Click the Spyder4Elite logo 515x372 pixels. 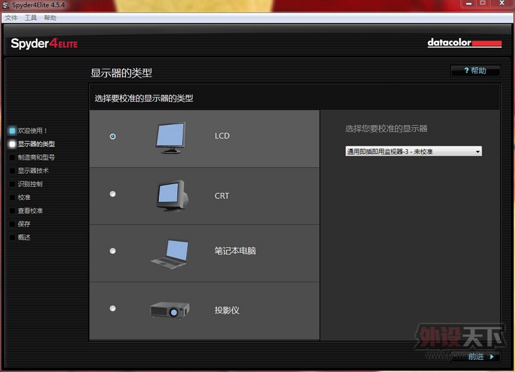(44, 44)
